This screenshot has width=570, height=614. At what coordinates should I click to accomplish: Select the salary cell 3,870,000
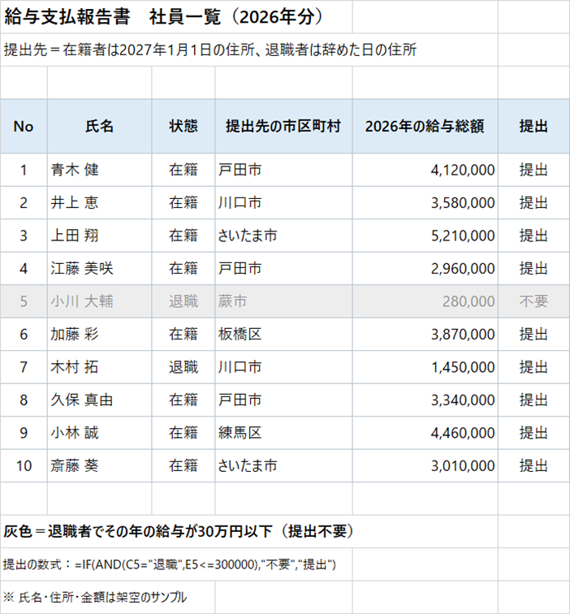[x=425, y=335]
